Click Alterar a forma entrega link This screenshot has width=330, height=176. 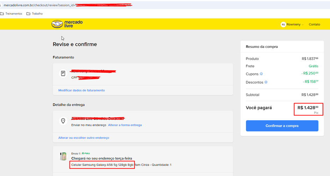tap(125, 125)
